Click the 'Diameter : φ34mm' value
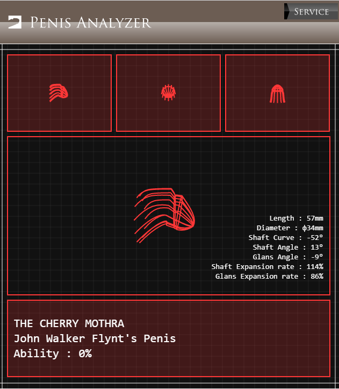 pyautogui.click(x=290, y=228)
